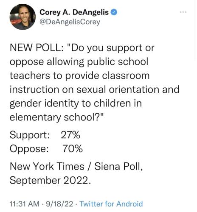The image size is (197, 212).
Task: Click the 9/18/22 date
Action: point(59,204)
